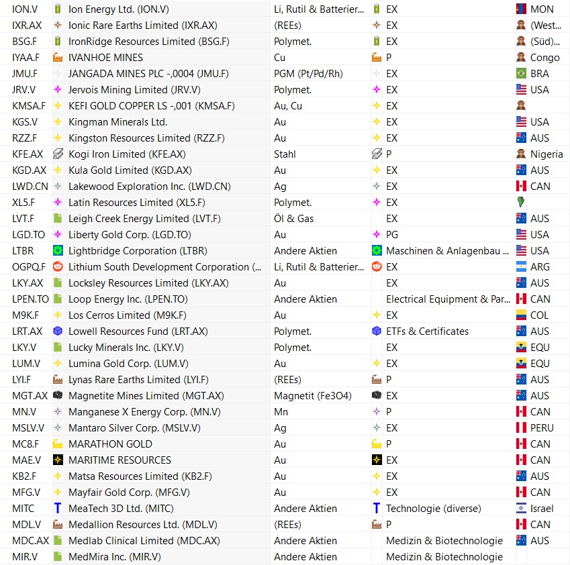The image size is (570, 565).
Task: Select the ticker cell MDC.AX
Action: tap(30, 540)
